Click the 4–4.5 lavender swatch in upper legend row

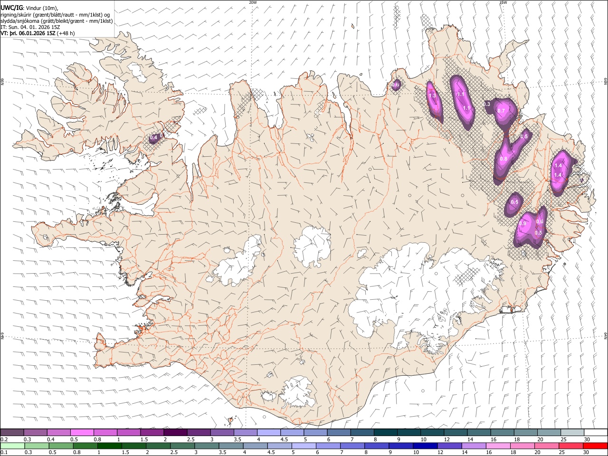pyautogui.click(x=268, y=432)
